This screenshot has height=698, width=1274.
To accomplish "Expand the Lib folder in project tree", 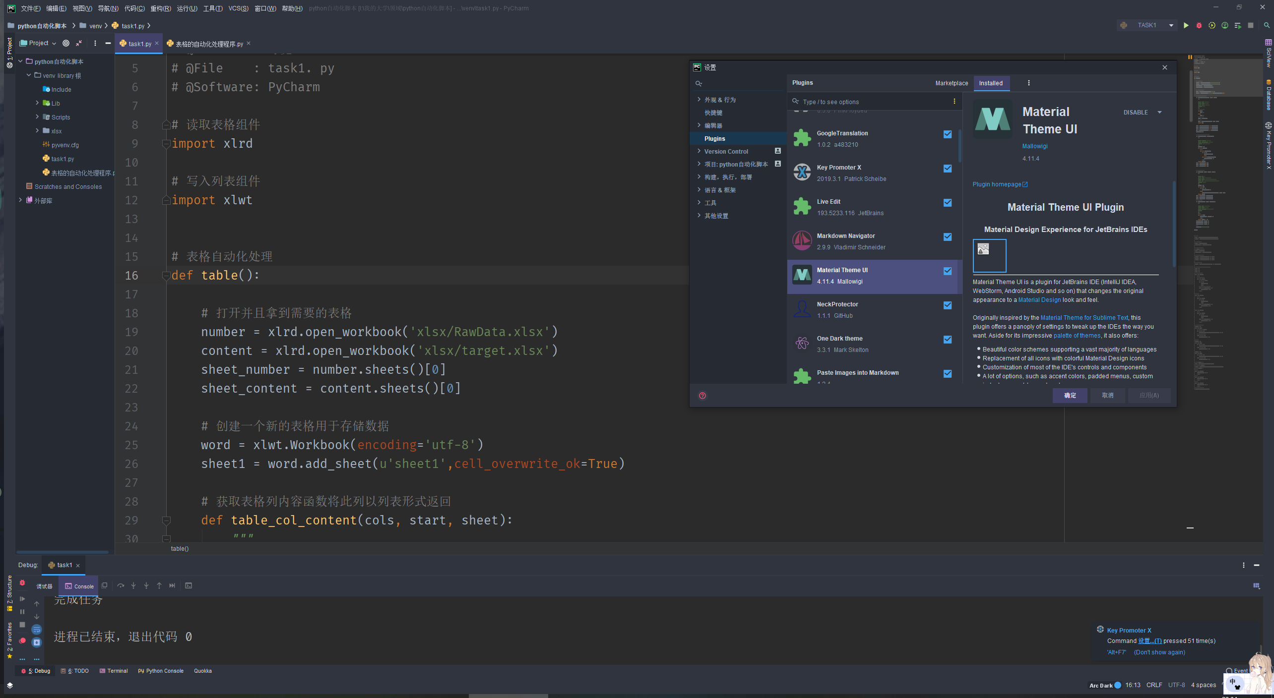I will (x=37, y=103).
